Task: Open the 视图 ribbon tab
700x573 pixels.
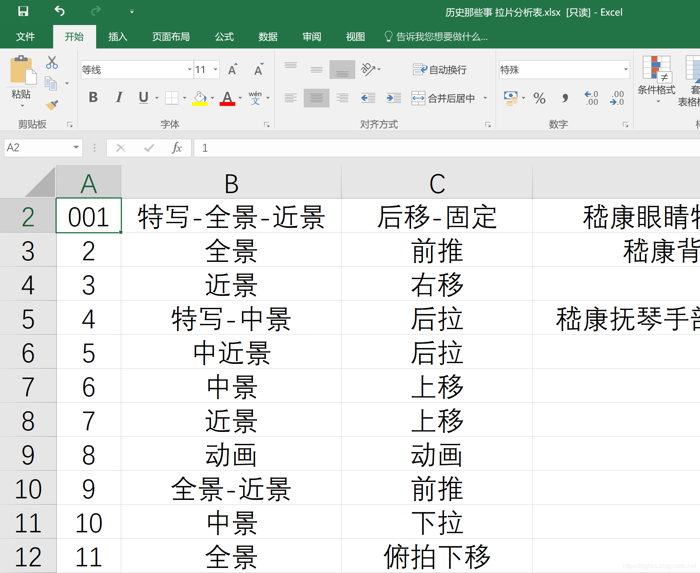Action: coord(355,37)
